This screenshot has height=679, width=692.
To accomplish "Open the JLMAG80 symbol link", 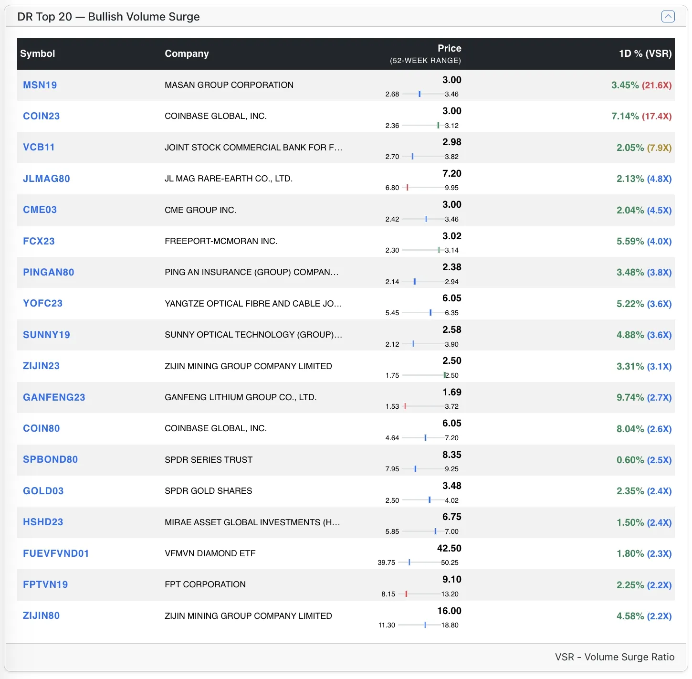I will tap(46, 179).
